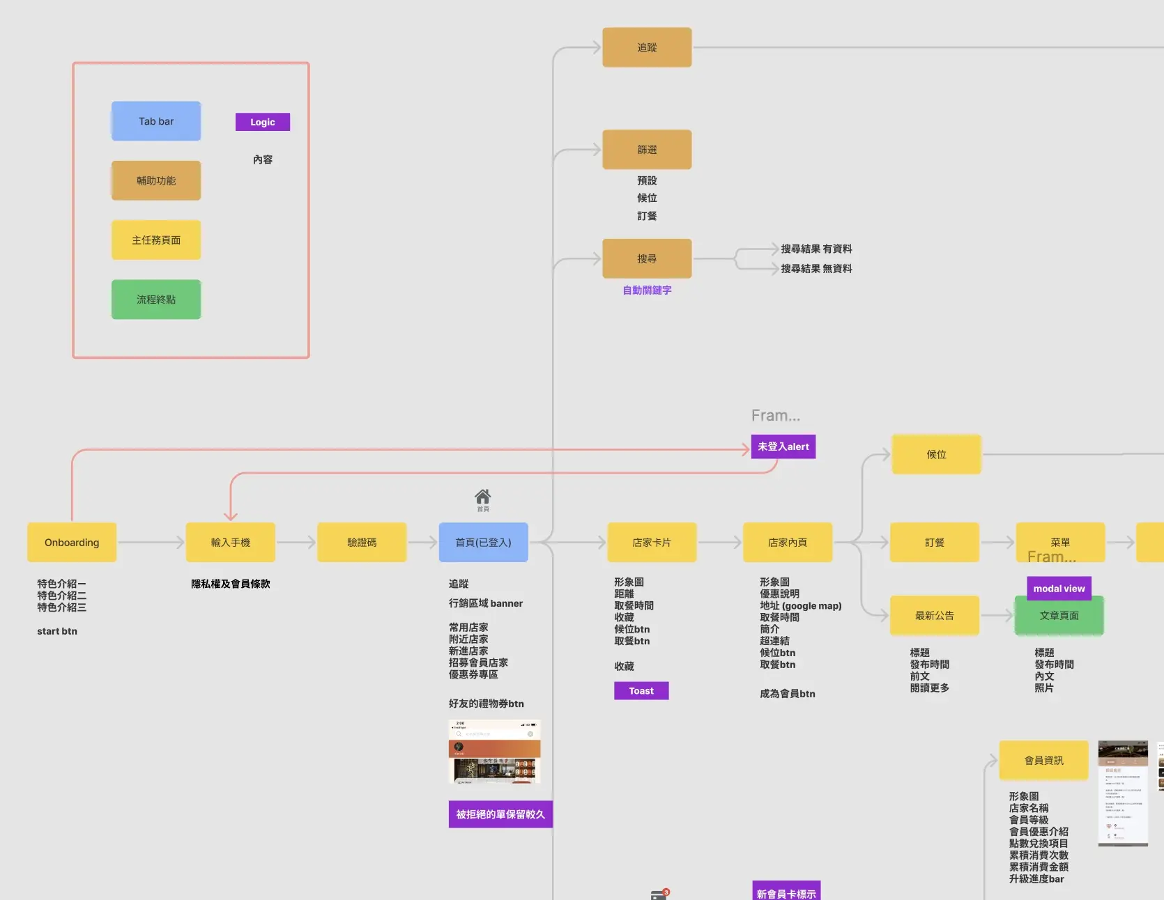Viewport: 1164px width, 900px height.
Task: Select the 驗證碼 node
Action: pyautogui.click(x=362, y=542)
